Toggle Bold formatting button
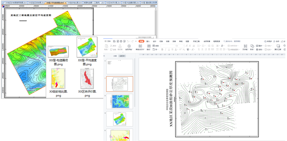Image resolution: width=287 pixels, height=141 pixels. (x=162, y=49)
